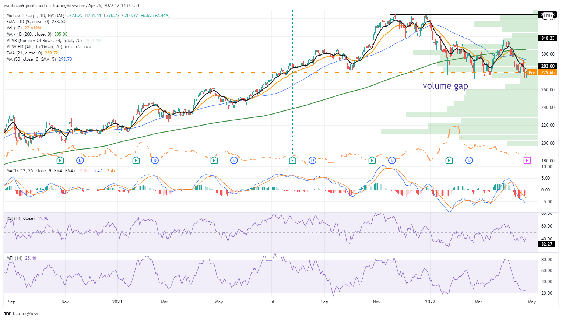Viewport: 562px width, 320px height.
Task: Click the 200.00 price axis value
Action: coord(548,143)
